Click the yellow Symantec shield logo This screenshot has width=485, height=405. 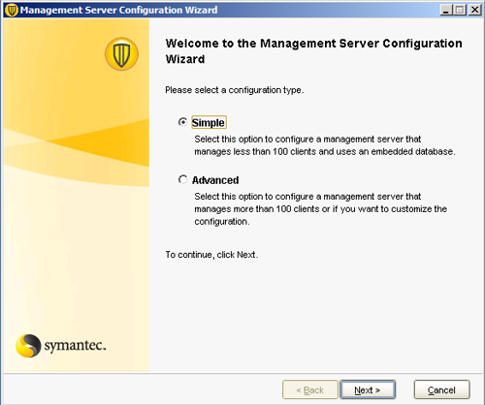[x=121, y=54]
